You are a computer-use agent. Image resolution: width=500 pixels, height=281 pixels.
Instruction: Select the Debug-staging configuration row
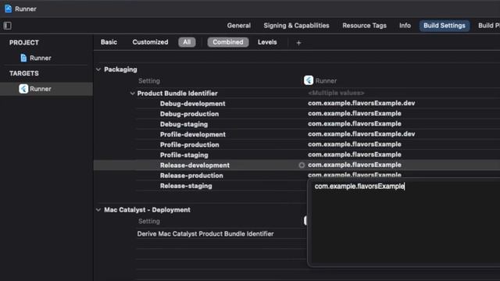[x=184, y=124]
